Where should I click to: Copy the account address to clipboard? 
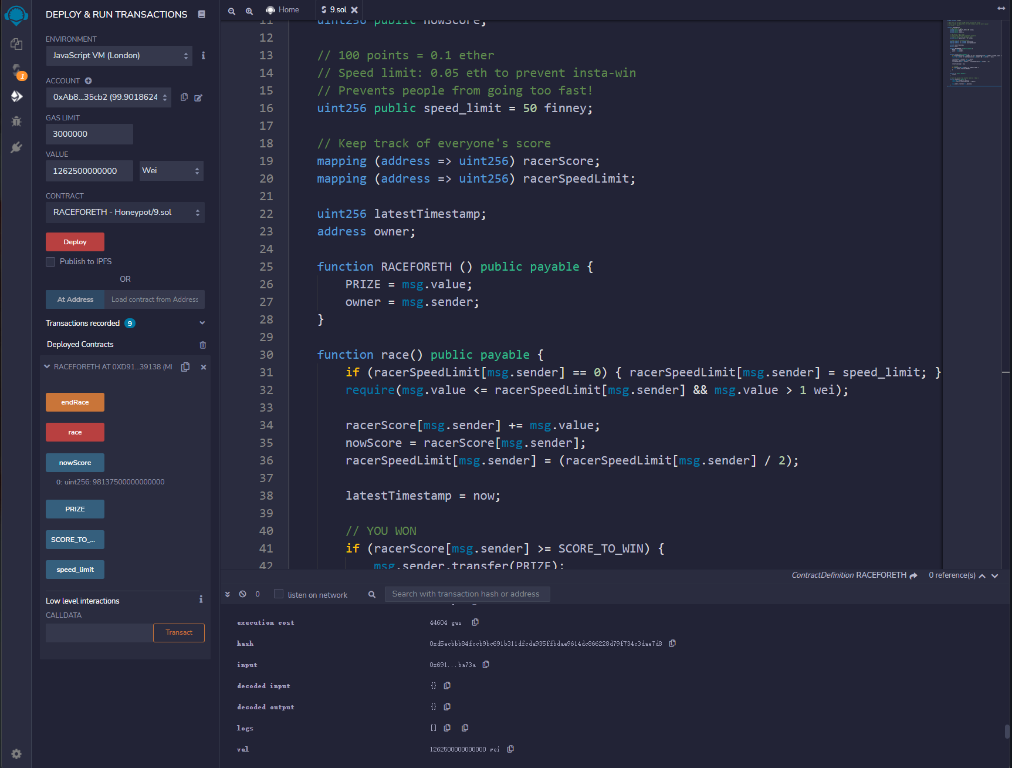184,97
